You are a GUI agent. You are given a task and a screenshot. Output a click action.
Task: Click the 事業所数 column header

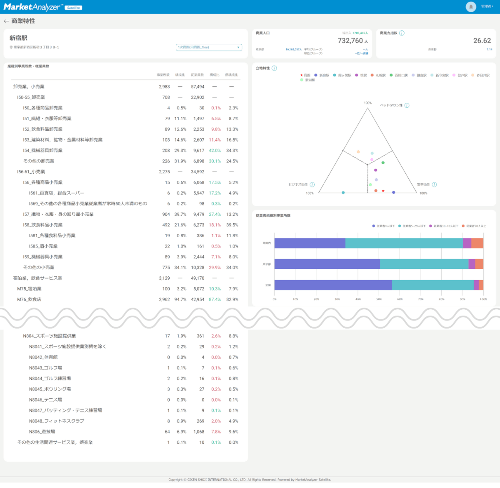163,75
